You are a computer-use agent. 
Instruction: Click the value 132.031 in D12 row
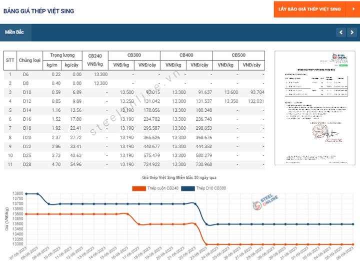(x=256, y=102)
